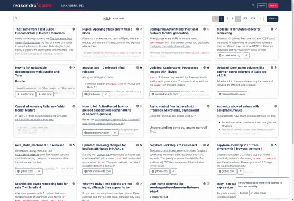Click flame icon on angular_xss 1.0 card
This screenshot has height=201, width=294.
click(x=141, y=68)
